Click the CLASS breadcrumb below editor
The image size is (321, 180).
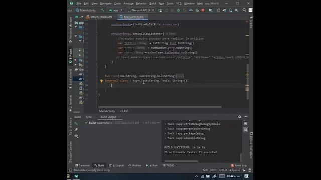[124, 111]
